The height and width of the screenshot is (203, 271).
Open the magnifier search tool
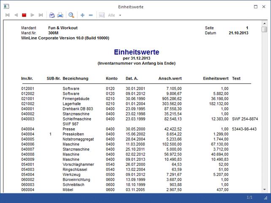[x=71, y=15]
